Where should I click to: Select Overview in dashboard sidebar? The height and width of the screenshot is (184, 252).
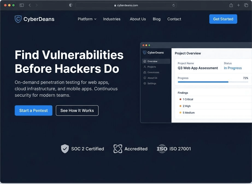[156, 61]
